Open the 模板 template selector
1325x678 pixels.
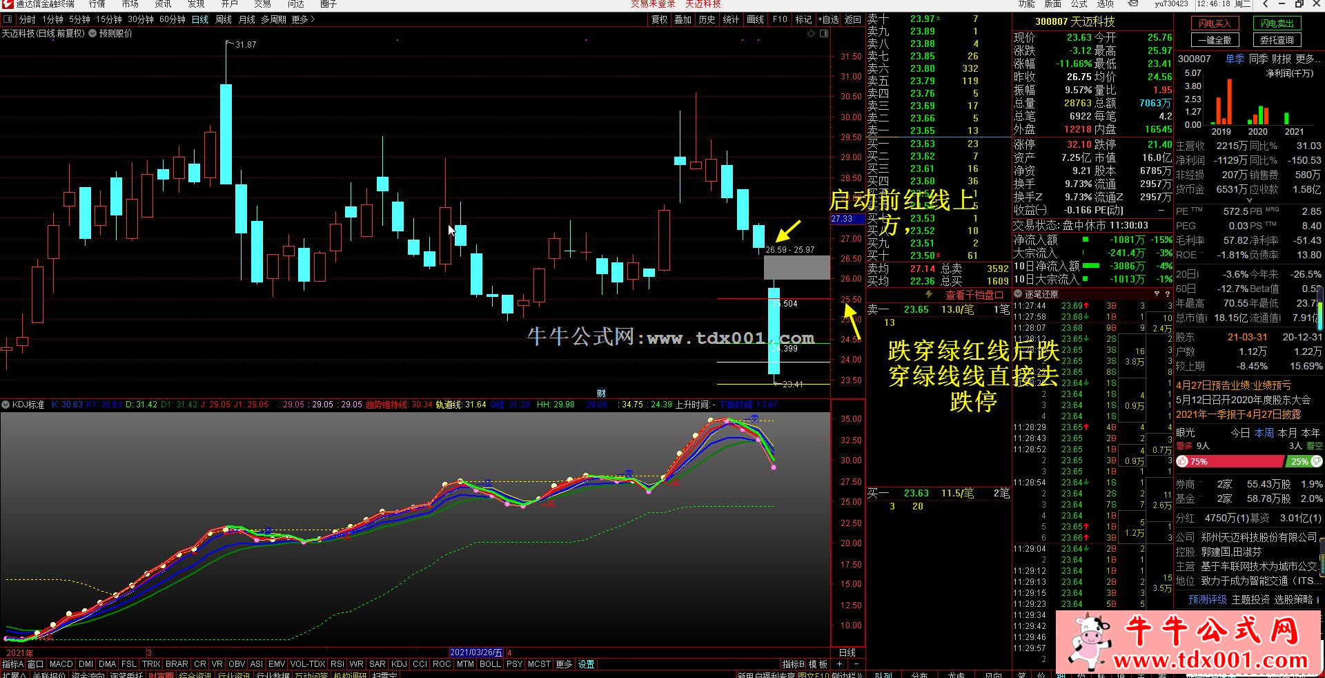[818, 664]
